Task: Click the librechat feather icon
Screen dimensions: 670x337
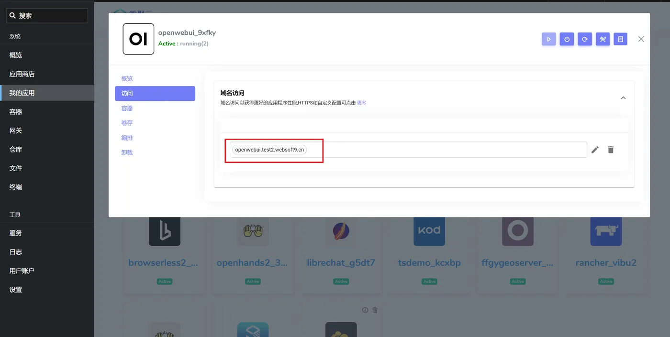Action: pyautogui.click(x=341, y=231)
